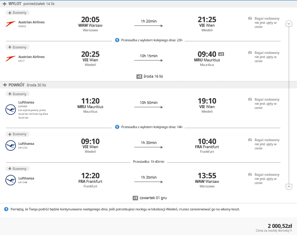Click the Lufthansa logo for flight LH1233
The width and height of the screenshot is (297, 235).
[x=10, y=145]
